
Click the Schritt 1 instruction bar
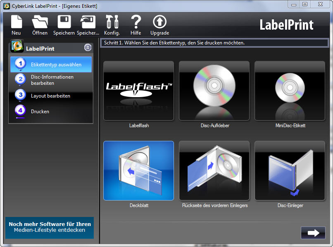tap(214, 43)
